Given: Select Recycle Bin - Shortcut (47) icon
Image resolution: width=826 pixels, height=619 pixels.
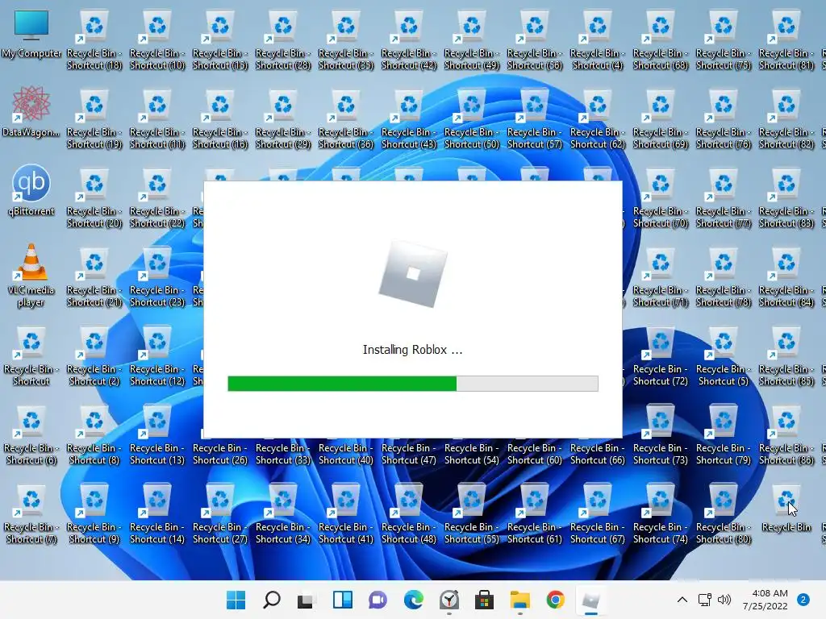Looking at the screenshot, I should click(409, 453).
